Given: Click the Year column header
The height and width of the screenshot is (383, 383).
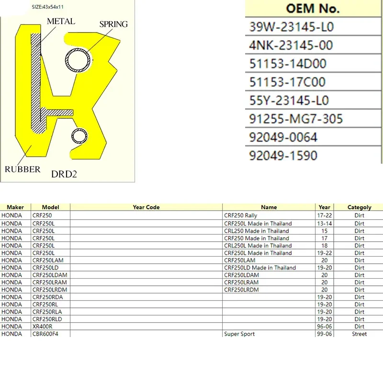Looking at the screenshot, I should click(325, 207).
